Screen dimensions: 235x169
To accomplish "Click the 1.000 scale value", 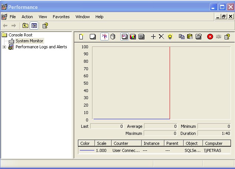I will pyautogui.click(x=101, y=150).
